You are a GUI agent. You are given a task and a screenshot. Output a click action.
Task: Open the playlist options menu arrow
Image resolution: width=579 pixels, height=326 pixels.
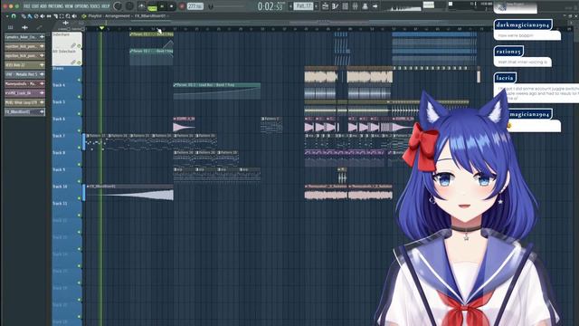[7, 16]
